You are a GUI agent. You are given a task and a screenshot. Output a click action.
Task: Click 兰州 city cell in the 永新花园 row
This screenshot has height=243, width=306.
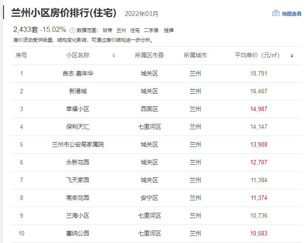tap(195, 162)
